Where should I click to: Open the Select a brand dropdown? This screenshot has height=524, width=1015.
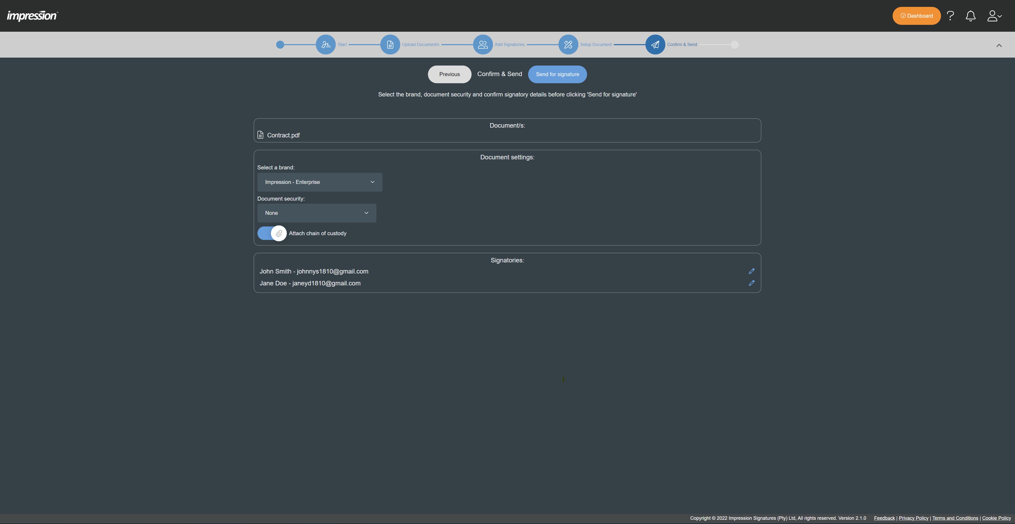click(x=320, y=182)
